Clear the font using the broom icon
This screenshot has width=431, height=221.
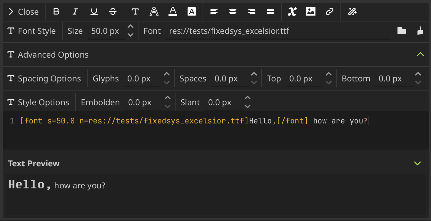click(420, 31)
